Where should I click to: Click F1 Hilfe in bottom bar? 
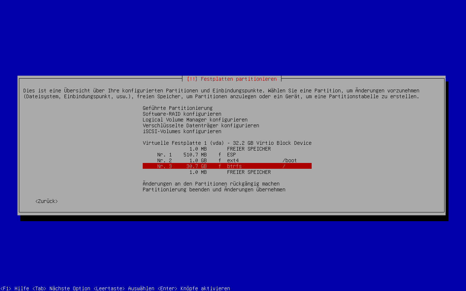click(15, 288)
